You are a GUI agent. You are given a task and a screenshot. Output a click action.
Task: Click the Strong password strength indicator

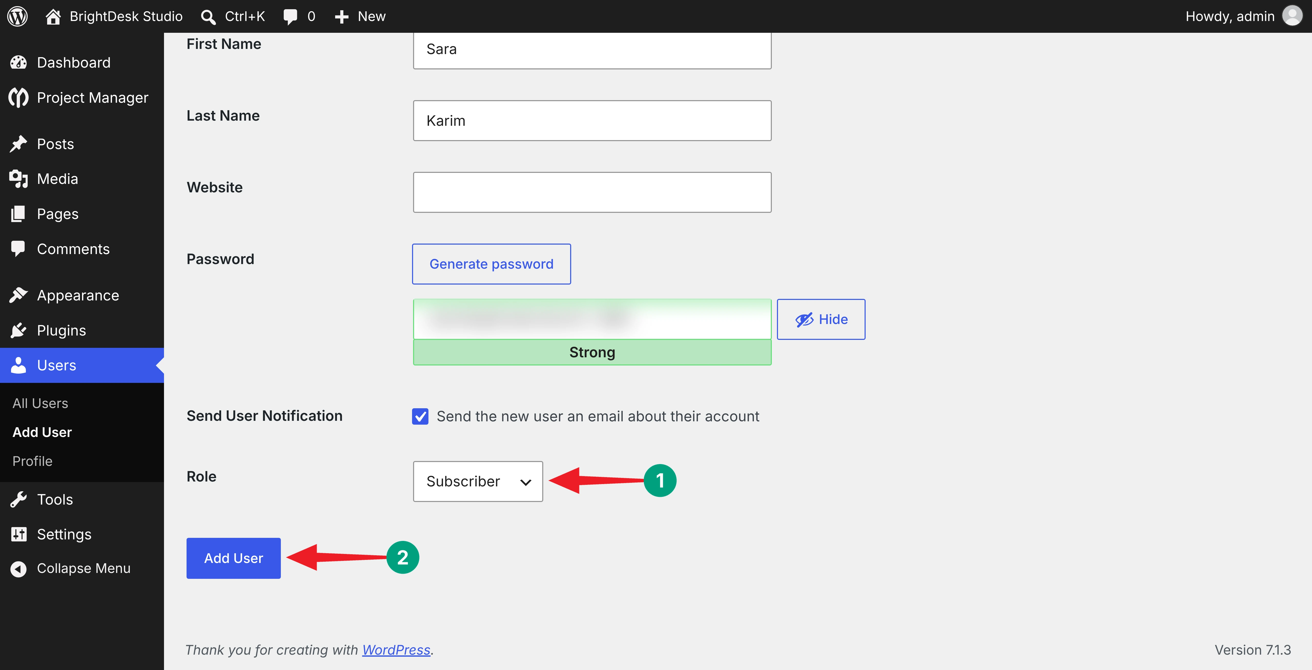592,352
